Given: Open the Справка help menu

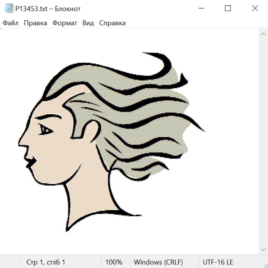Looking at the screenshot, I should (112, 23).
